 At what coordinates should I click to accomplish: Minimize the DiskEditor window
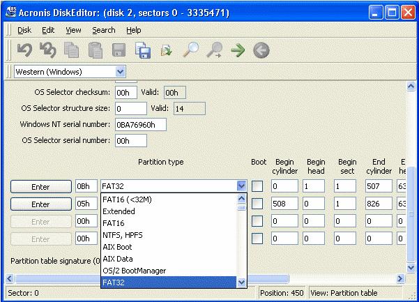(x=376, y=13)
